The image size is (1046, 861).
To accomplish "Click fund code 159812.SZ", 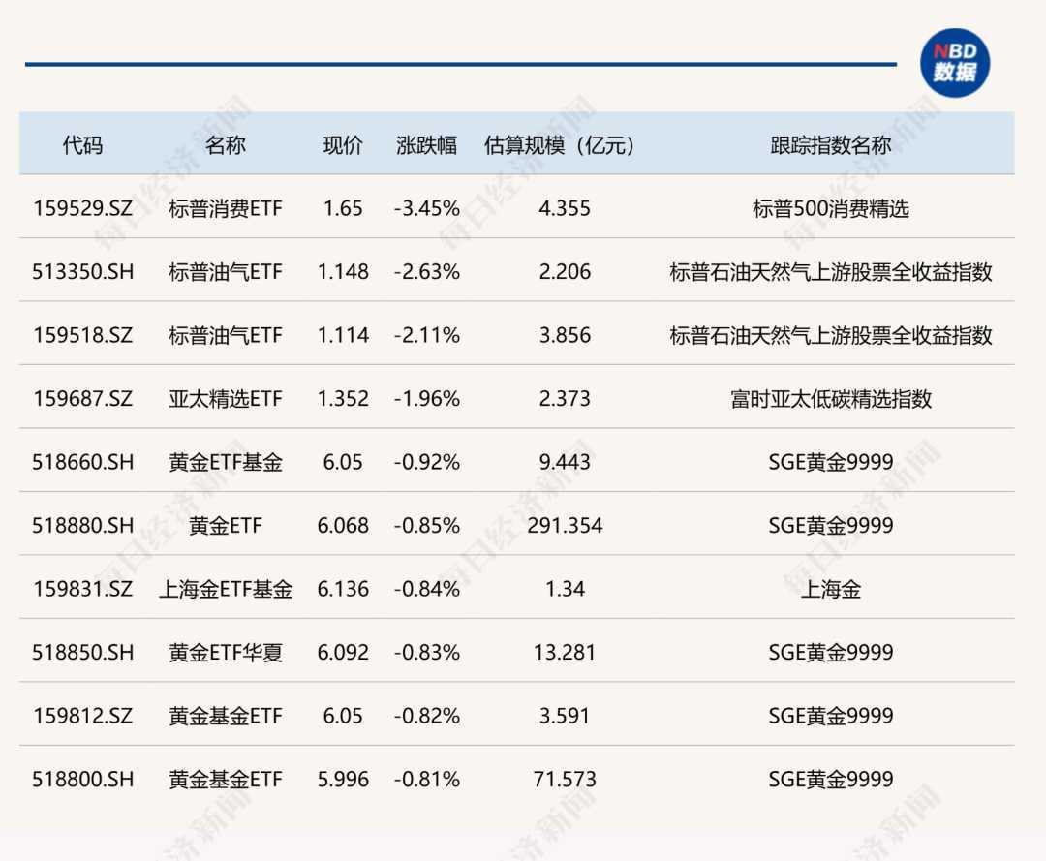I will tap(82, 716).
